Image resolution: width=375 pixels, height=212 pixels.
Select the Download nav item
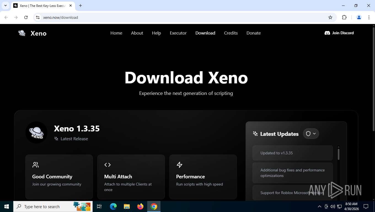[205, 33]
